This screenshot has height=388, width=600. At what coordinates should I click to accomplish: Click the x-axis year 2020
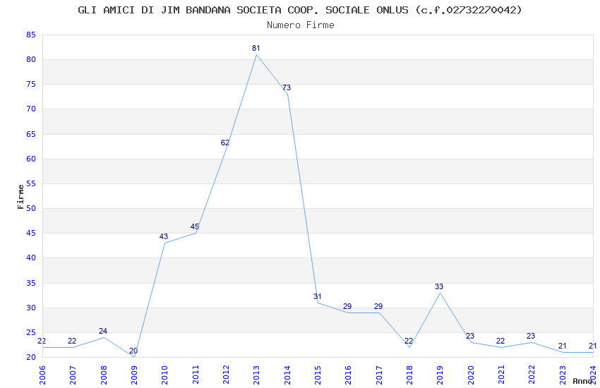pyautogui.click(x=471, y=375)
